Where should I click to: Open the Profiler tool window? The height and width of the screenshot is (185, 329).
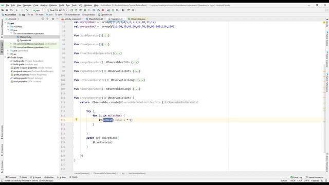(49, 177)
